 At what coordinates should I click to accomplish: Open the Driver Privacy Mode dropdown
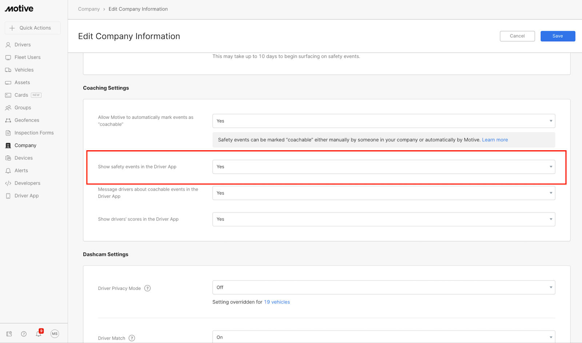point(384,287)
